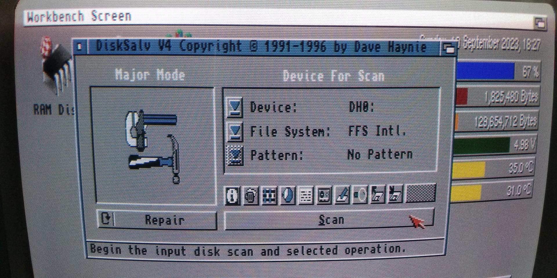Click the 'DH0:' device value
The image size is (557, 278).
[x=361, y=107]
